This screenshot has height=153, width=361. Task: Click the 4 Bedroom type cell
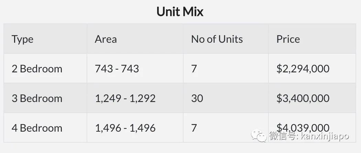coord(37,128)
